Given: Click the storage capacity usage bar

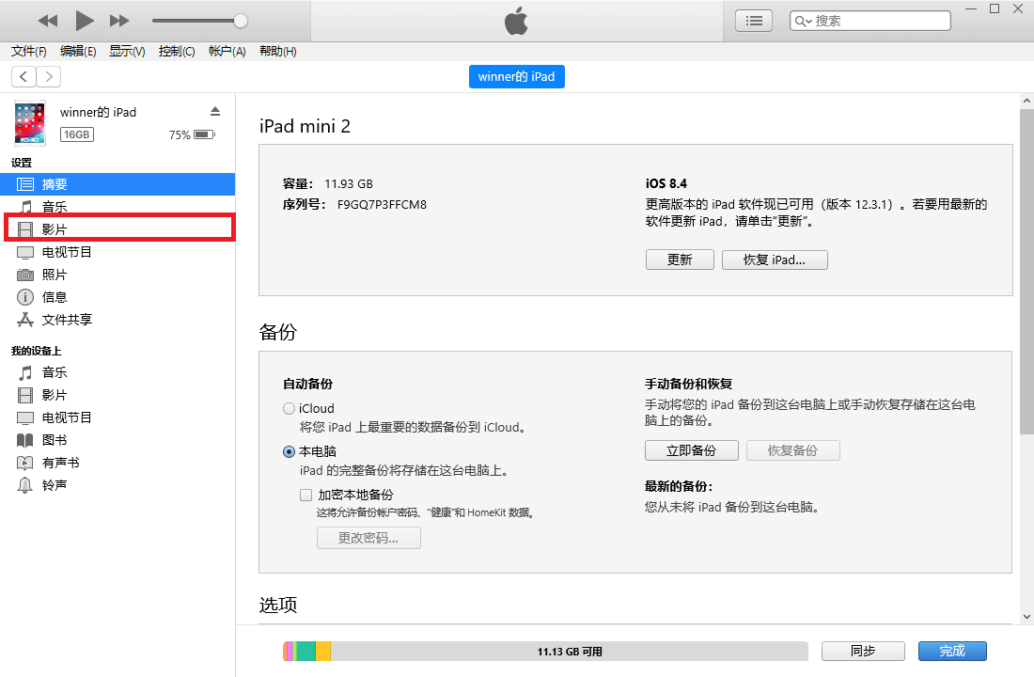Looking at the screenshot, I should [546, 652].
